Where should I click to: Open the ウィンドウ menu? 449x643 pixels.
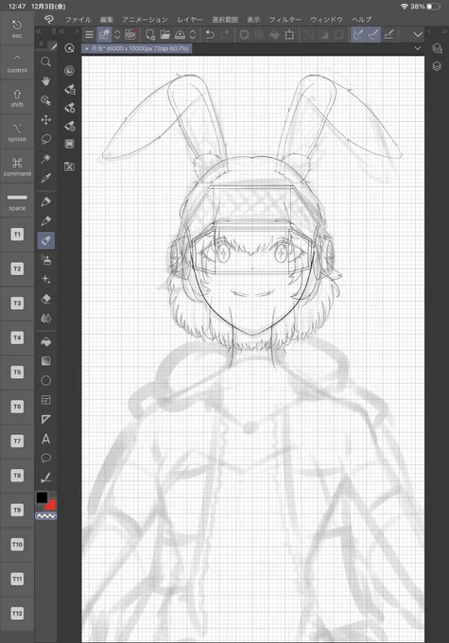326,19
